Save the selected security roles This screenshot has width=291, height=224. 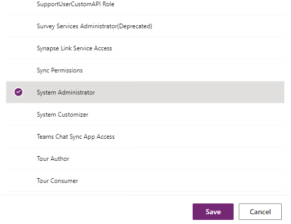(213, 212)
